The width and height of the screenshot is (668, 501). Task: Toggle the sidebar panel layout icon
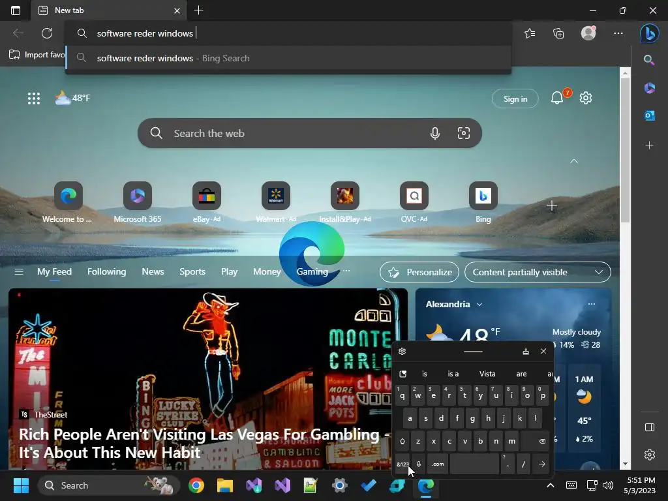pos(649,427)
